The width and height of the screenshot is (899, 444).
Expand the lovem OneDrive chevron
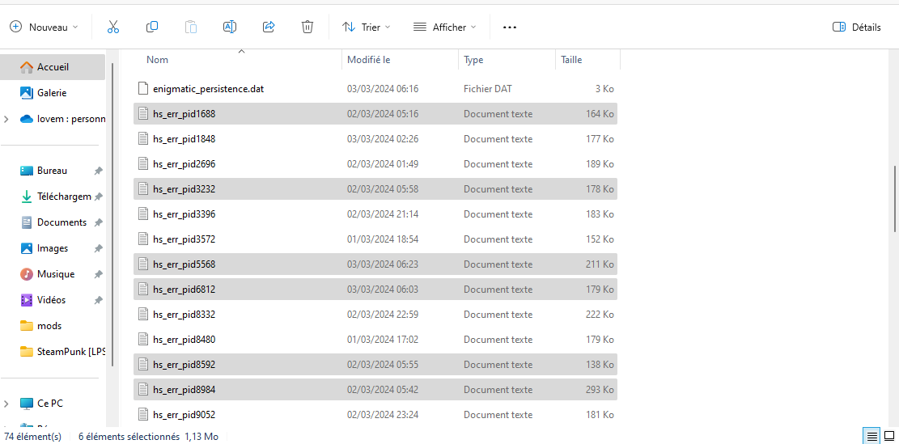pyautogui.click(x=6, y=119)
